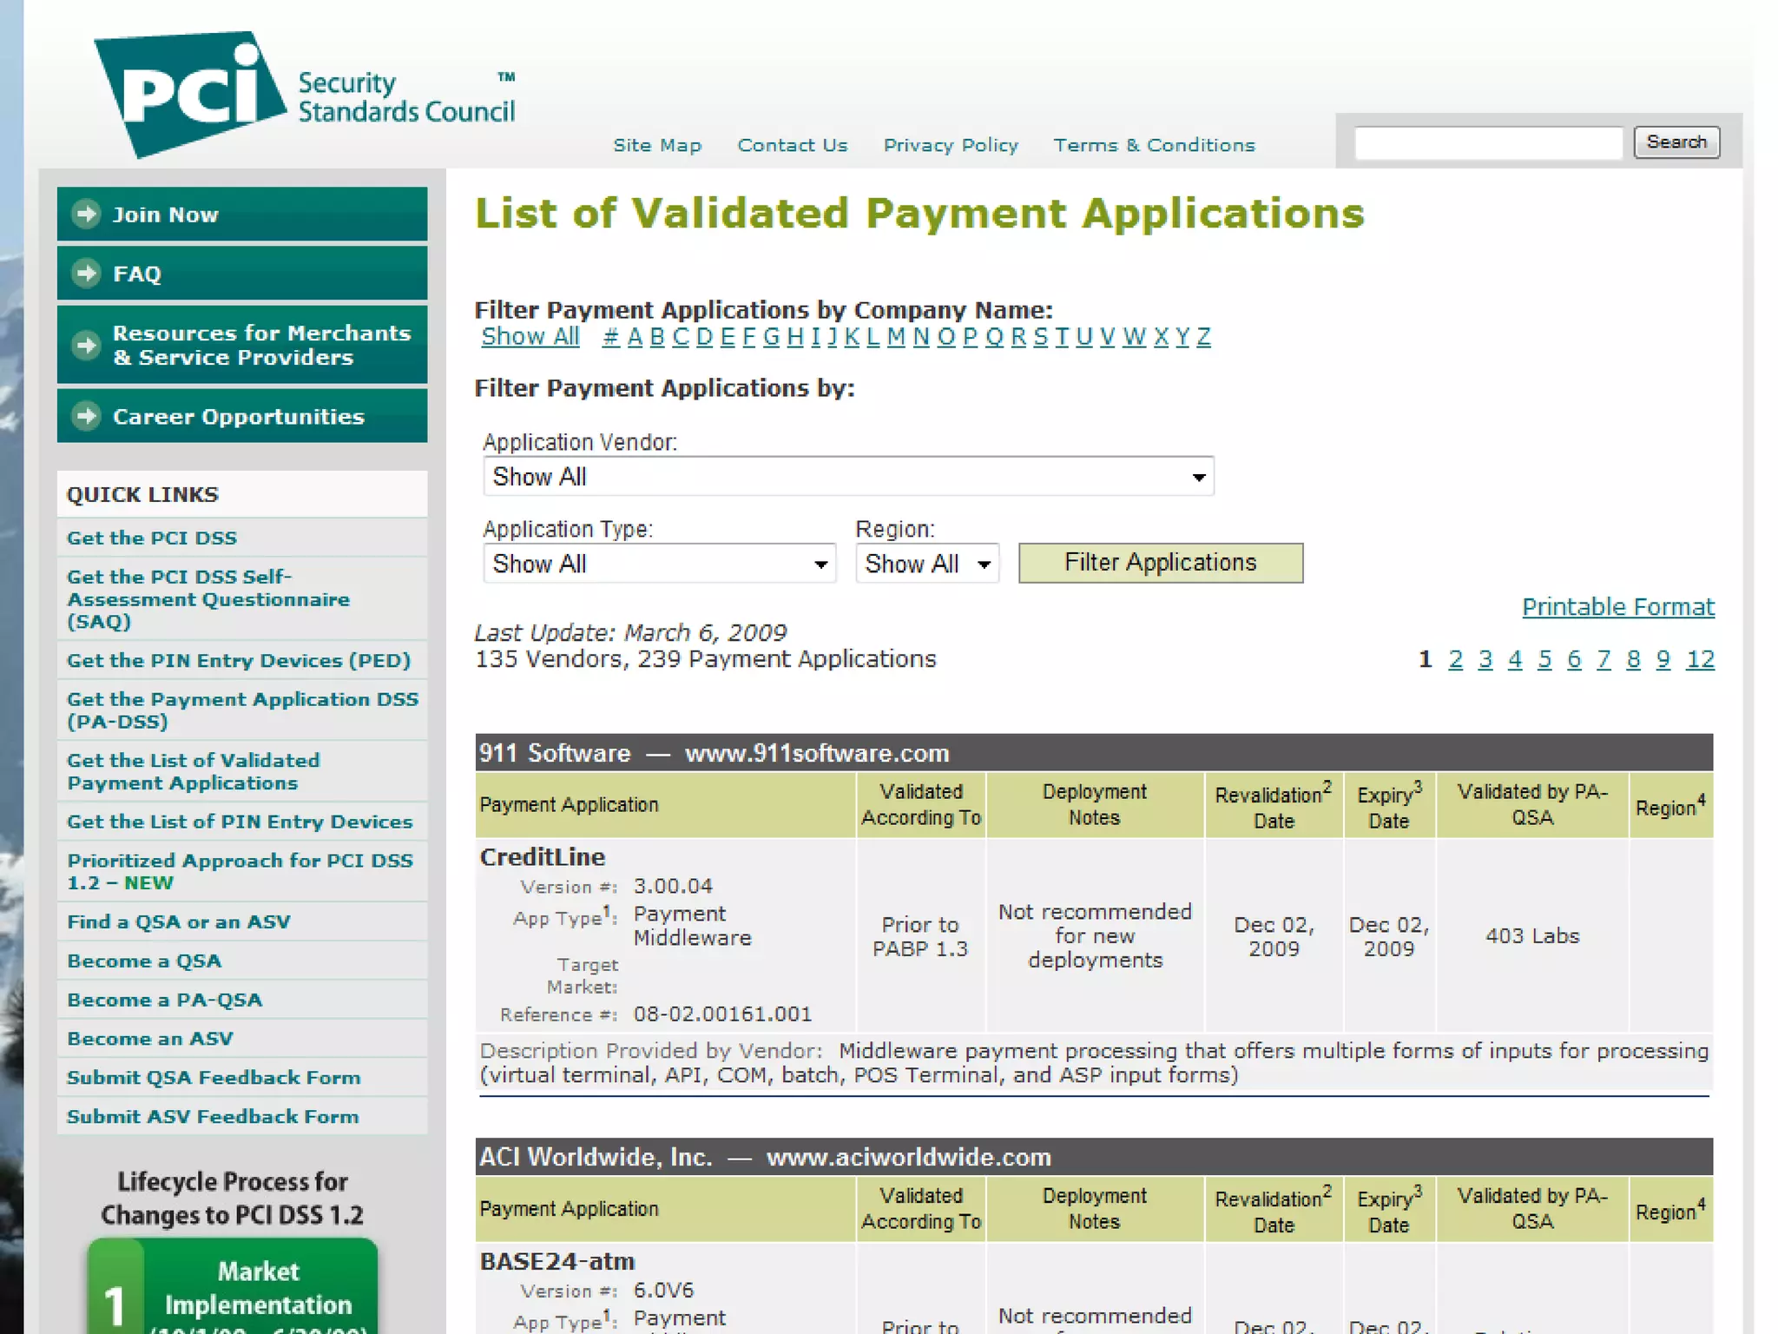Click the arrow icon beside FAQ
This screenshot has height=1334, width=1778.
86,274
